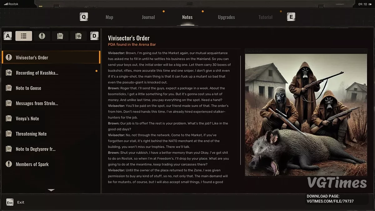The width and height of the screenshot is (375, 211).
Task: Switch to the Journal tab
Action: [x=148, y=17]
